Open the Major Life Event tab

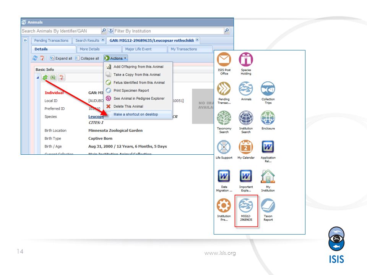click(x=145, y=49)
